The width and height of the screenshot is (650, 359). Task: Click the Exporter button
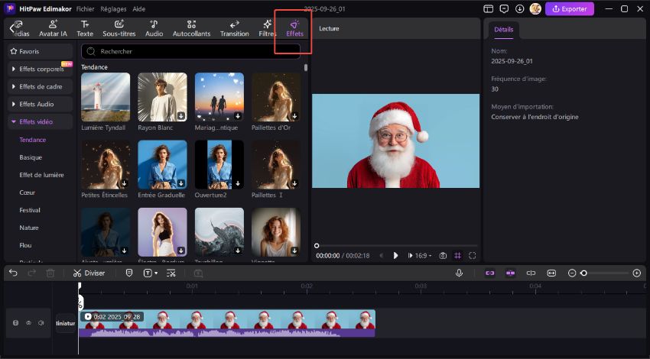coord(570,8)
